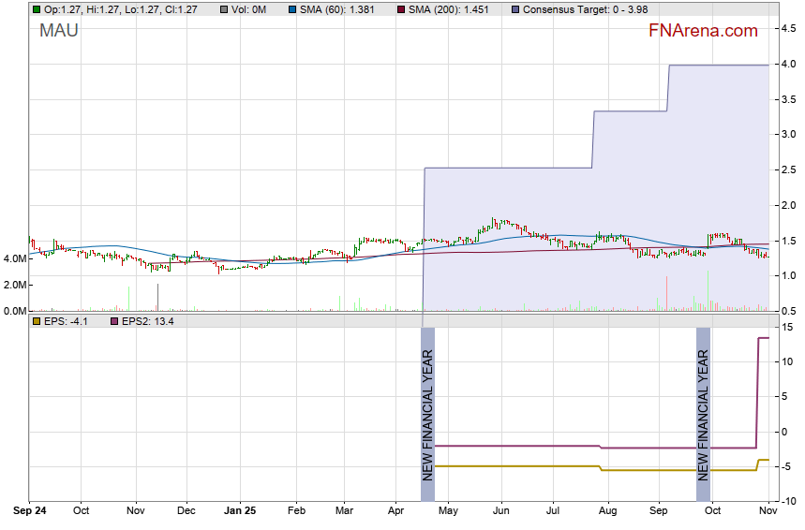Click the maroon SMA (200) legend swatch
This screenshot has height=530, width=805.
click(x=401, y=9)
